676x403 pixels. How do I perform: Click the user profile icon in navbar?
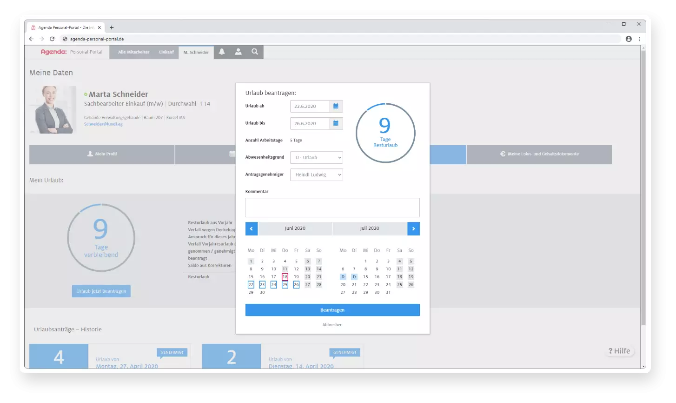[x=238, y=52]
